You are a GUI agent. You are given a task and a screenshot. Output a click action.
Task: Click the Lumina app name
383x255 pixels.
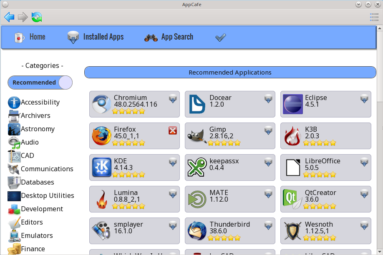pyautogui.click(x=126, y=193)
